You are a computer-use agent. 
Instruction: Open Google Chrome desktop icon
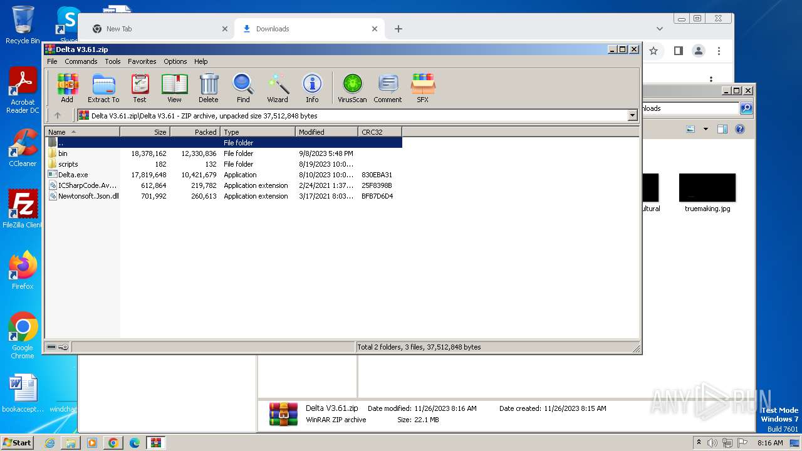[x=23, y=335]
